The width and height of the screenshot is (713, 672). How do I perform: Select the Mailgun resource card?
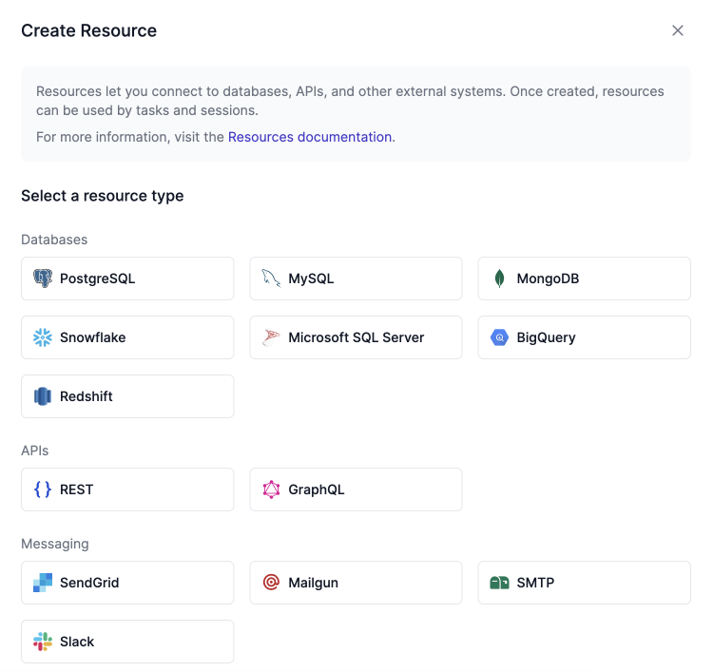[x=356, y=583]
